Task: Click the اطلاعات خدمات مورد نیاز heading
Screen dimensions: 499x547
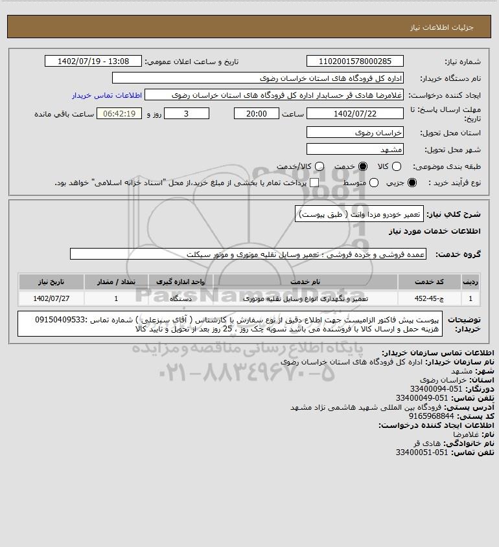Action: 434,231
